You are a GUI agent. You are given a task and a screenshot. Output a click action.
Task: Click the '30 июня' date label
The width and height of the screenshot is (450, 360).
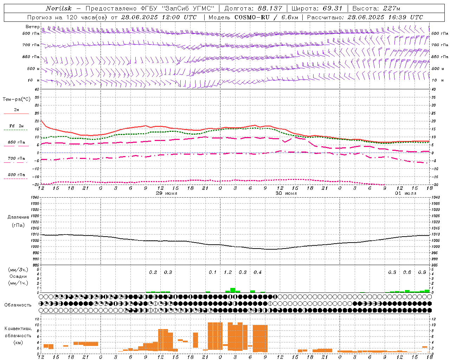click(286, 193)
